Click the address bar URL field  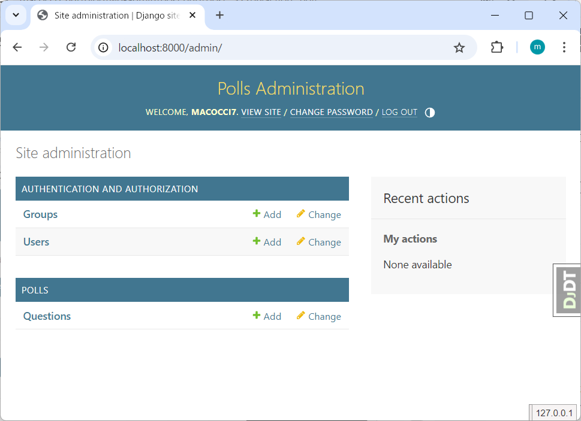click(x=270, y=47)
